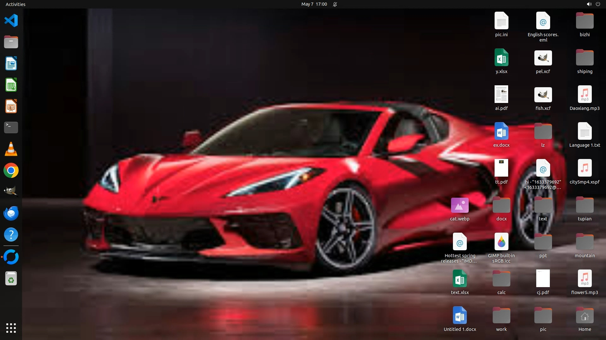Expand system menu via volume icon
This screenshot has height=340, width=606.
pyautogui.click(x=589, y=4)
